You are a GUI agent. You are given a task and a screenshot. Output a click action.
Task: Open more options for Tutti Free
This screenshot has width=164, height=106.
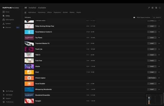(x=159, y=61)
